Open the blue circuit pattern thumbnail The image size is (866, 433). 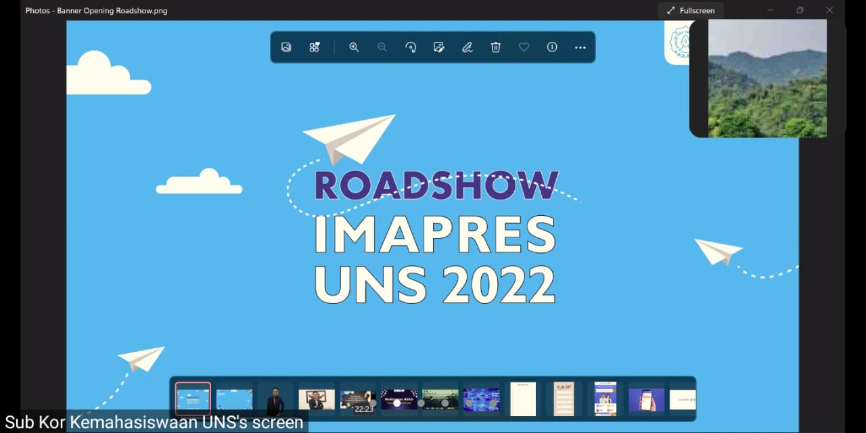click(x=482, y=399)
